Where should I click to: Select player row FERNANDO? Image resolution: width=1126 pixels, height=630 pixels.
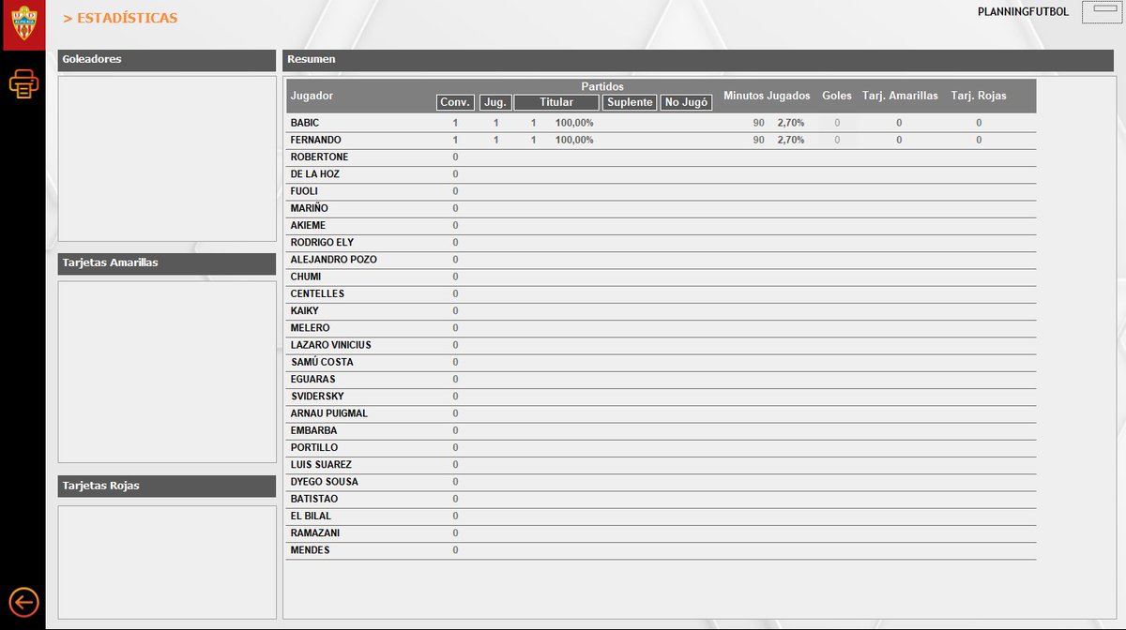click(x=662, y=140)
